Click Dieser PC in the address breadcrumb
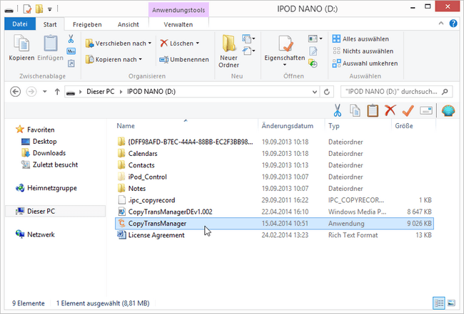 pos(101,92)
